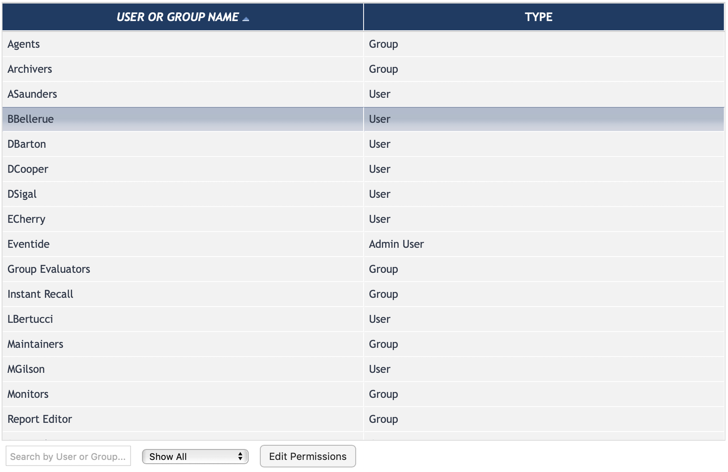This screenshot has height=472, width=728.
Task: Select the DCooper user row
Action: (x=28, y=169)
